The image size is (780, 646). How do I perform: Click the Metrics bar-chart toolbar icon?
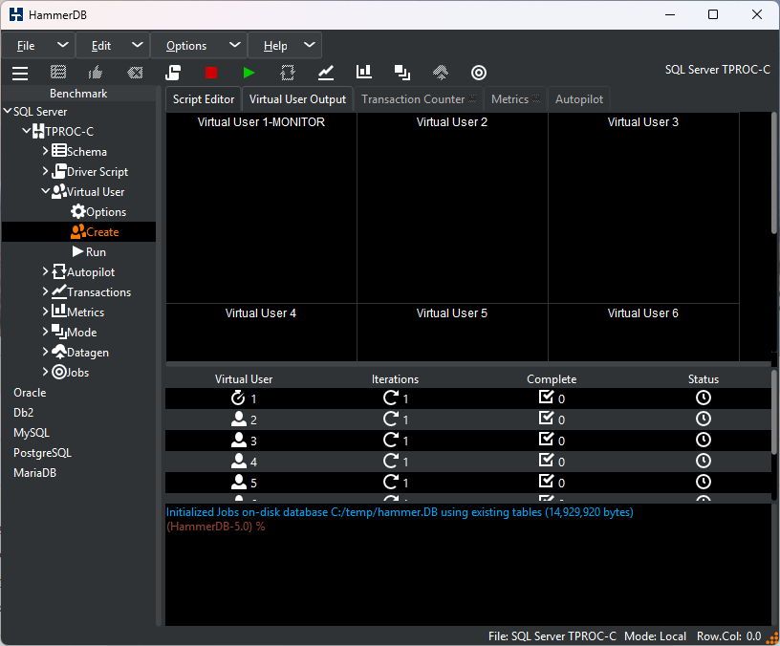(x=364, y=72)
